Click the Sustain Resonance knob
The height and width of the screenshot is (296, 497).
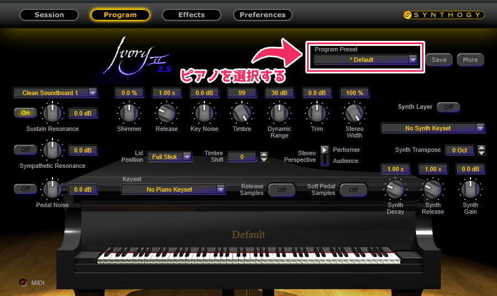[52, 113]
